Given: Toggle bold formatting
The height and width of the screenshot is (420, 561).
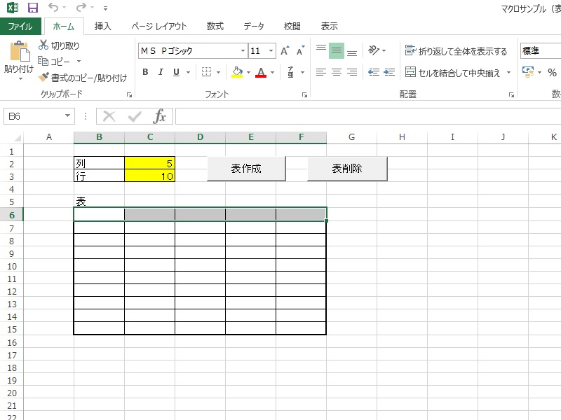Looking at the screenshot, I should pyautogui.click(x=145, y=72).
